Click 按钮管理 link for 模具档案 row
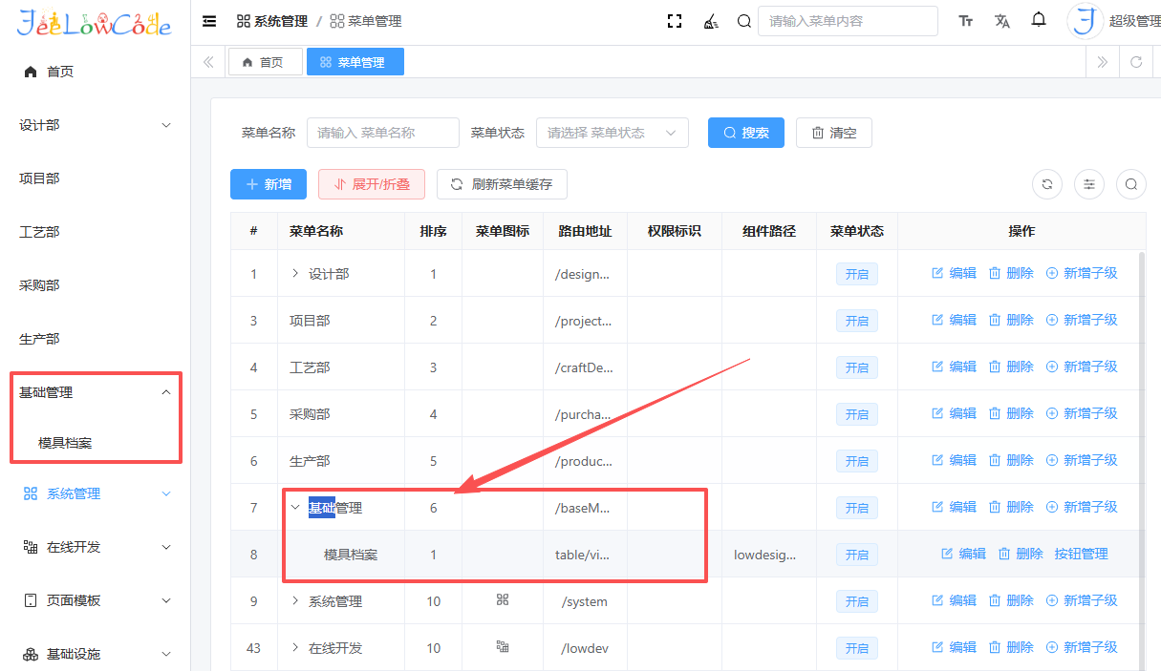 coord(1081,554)
